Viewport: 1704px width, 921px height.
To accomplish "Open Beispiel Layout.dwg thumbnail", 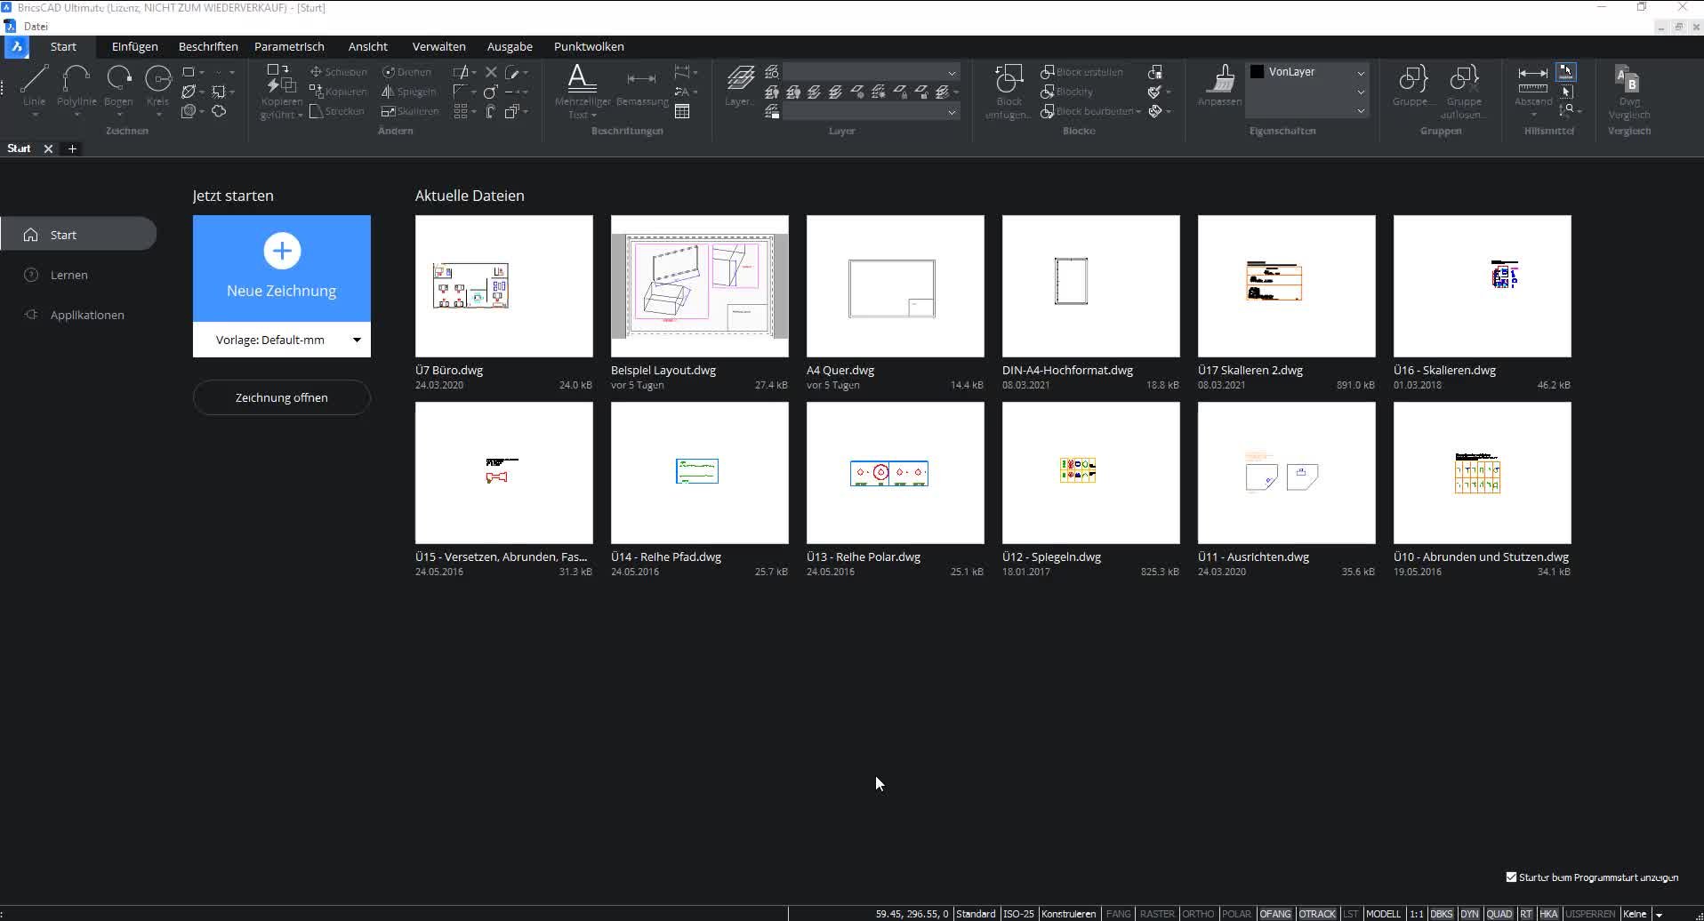I will click(x=700, y=286).
